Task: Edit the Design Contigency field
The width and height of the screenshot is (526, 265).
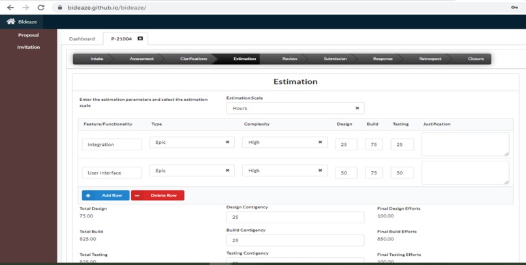Action: pos(295,217)
